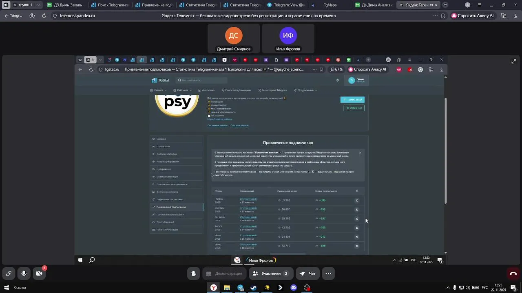The height and width of the screenshot is (293, 522).
Task: Open Telegram from the taskbar
Action: pyautogui.click(x=240, y=288)
